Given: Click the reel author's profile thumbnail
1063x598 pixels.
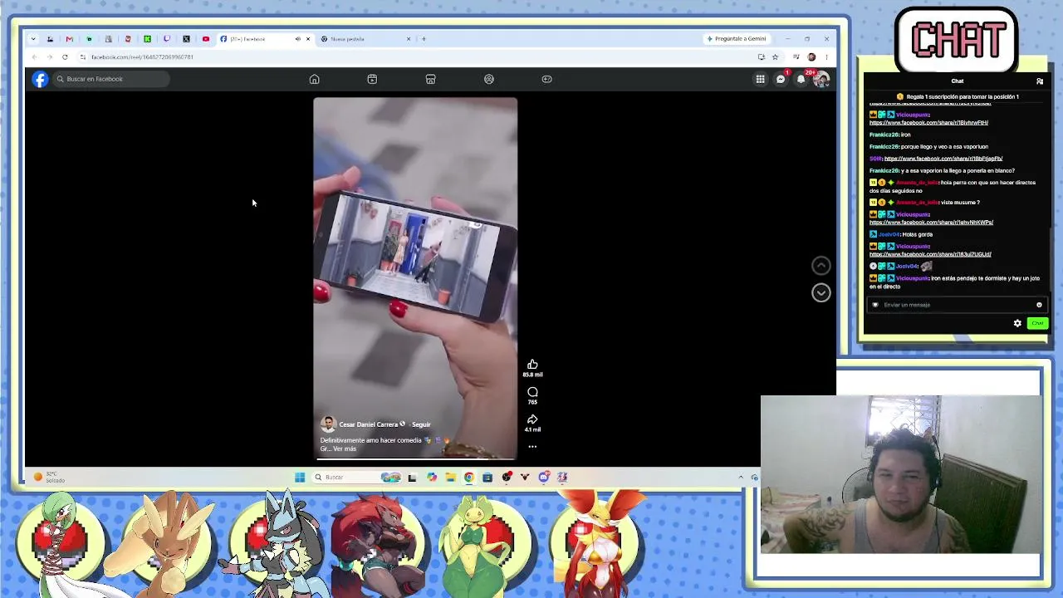Looking at the screenshot, I should [x=328, y=424].
